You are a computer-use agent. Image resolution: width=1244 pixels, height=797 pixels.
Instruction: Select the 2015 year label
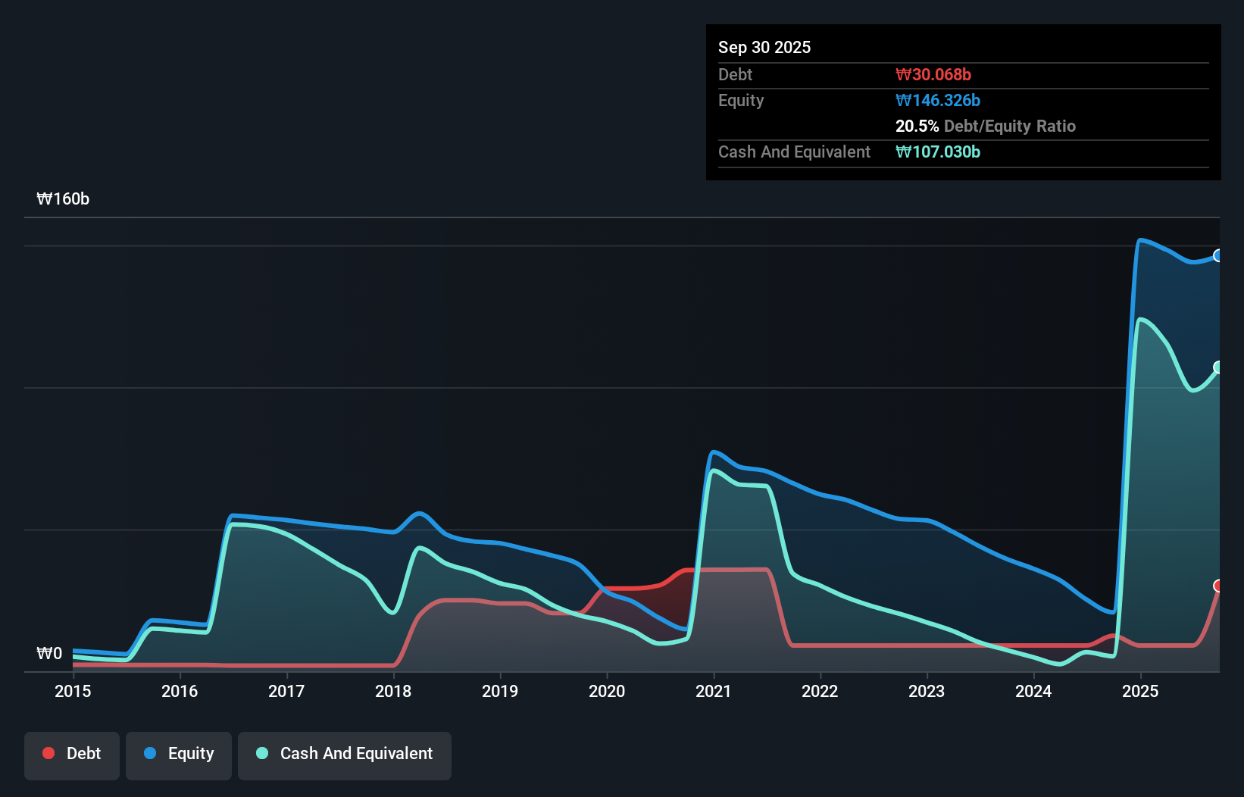click(x=72, y=692)
